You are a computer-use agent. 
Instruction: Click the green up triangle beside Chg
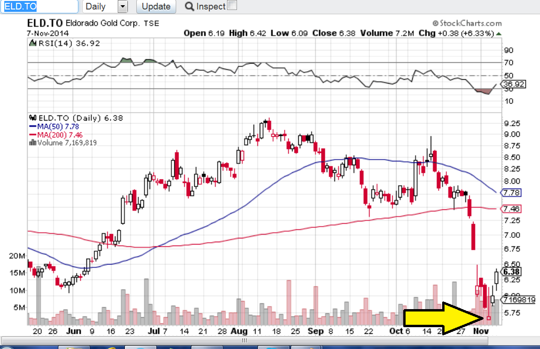(499, 33)
